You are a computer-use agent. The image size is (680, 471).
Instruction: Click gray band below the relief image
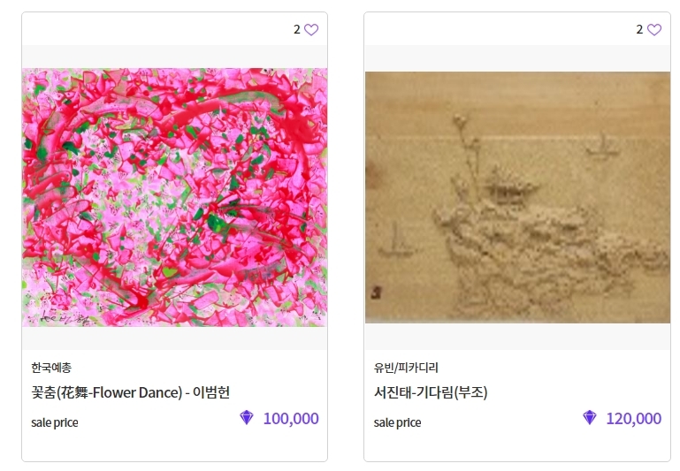pyautogui.click(x=517, y=337)
